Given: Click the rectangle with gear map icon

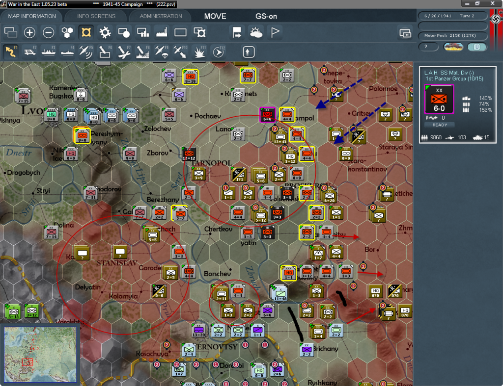Looking at the screenshot, I should pyautogui.click(x=199, y=32).
